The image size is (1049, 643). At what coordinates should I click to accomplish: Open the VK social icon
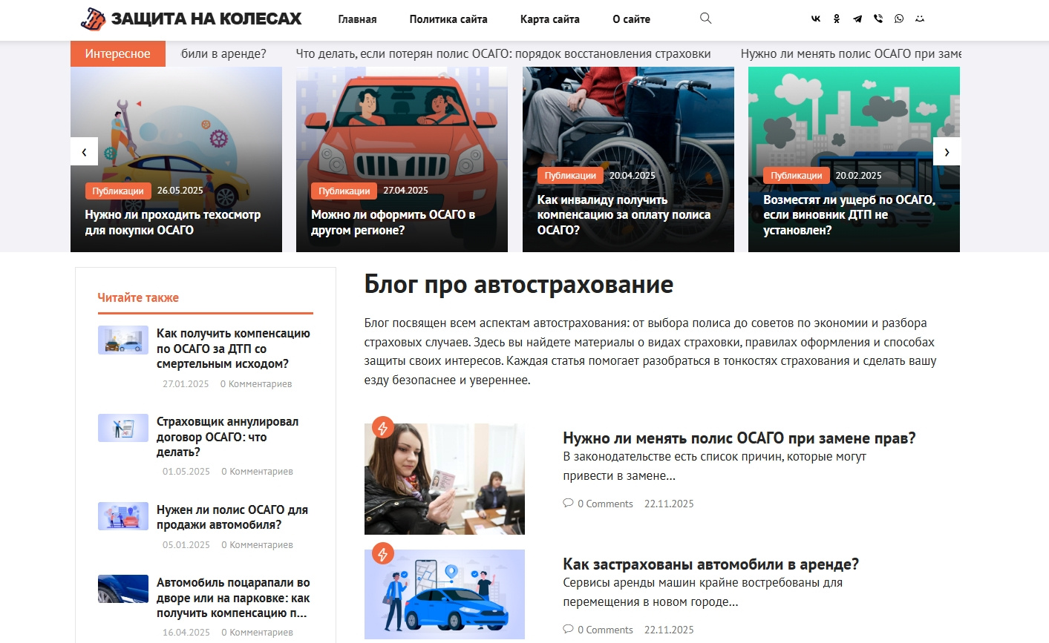[816, 19]
